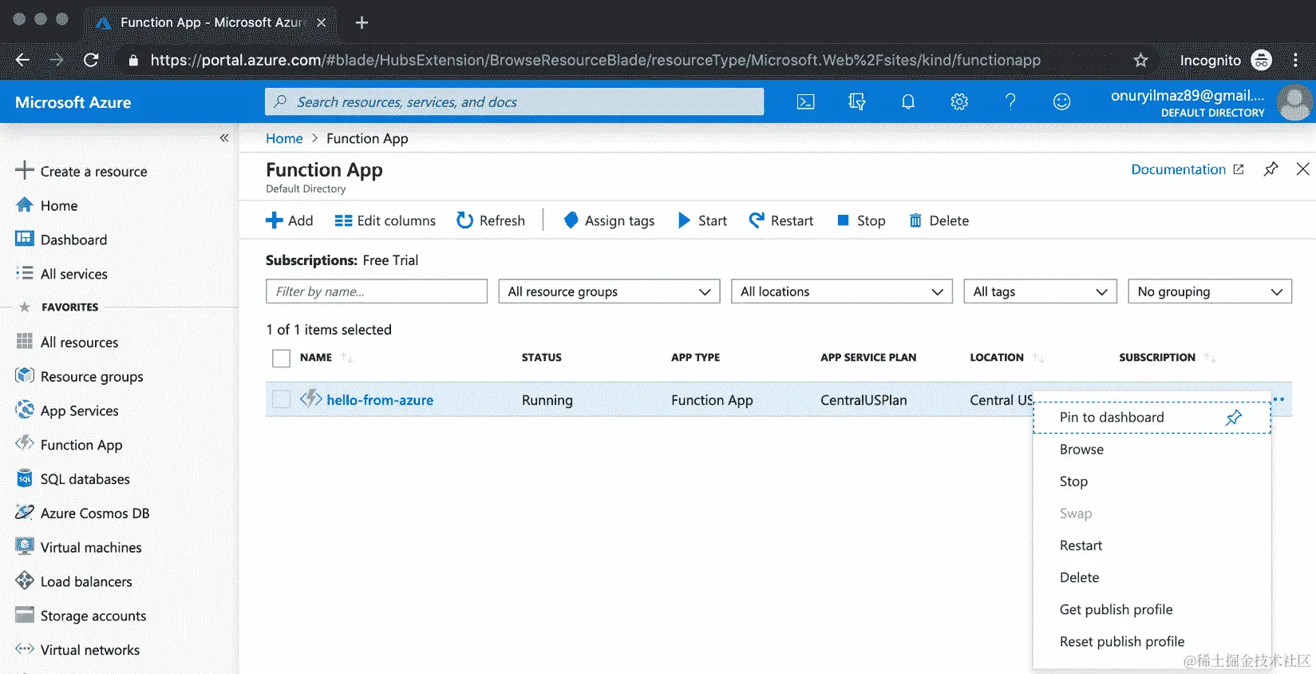The image size is (1316, 674).
Task: Open All resource groups dropdown
Action: (x=609, y=291)
